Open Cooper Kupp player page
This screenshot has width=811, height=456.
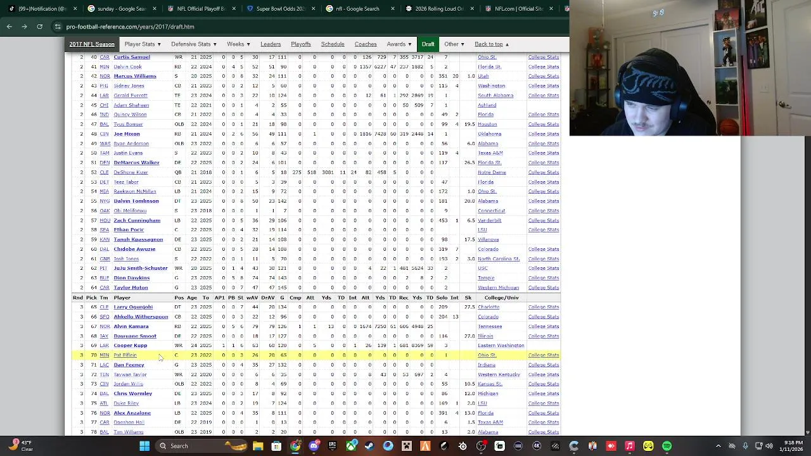(131, 346)
